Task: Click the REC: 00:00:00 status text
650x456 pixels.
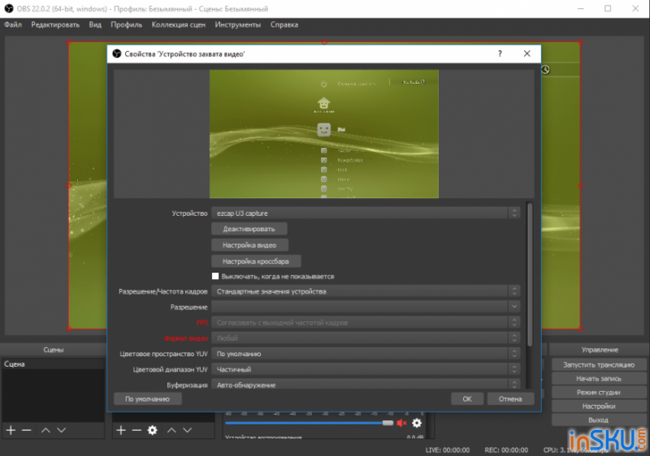Action: (506, 450)
